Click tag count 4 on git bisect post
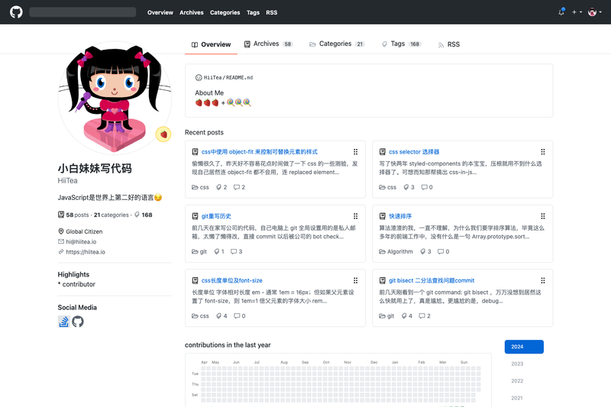The image size is (611, 407). (407, 316)
